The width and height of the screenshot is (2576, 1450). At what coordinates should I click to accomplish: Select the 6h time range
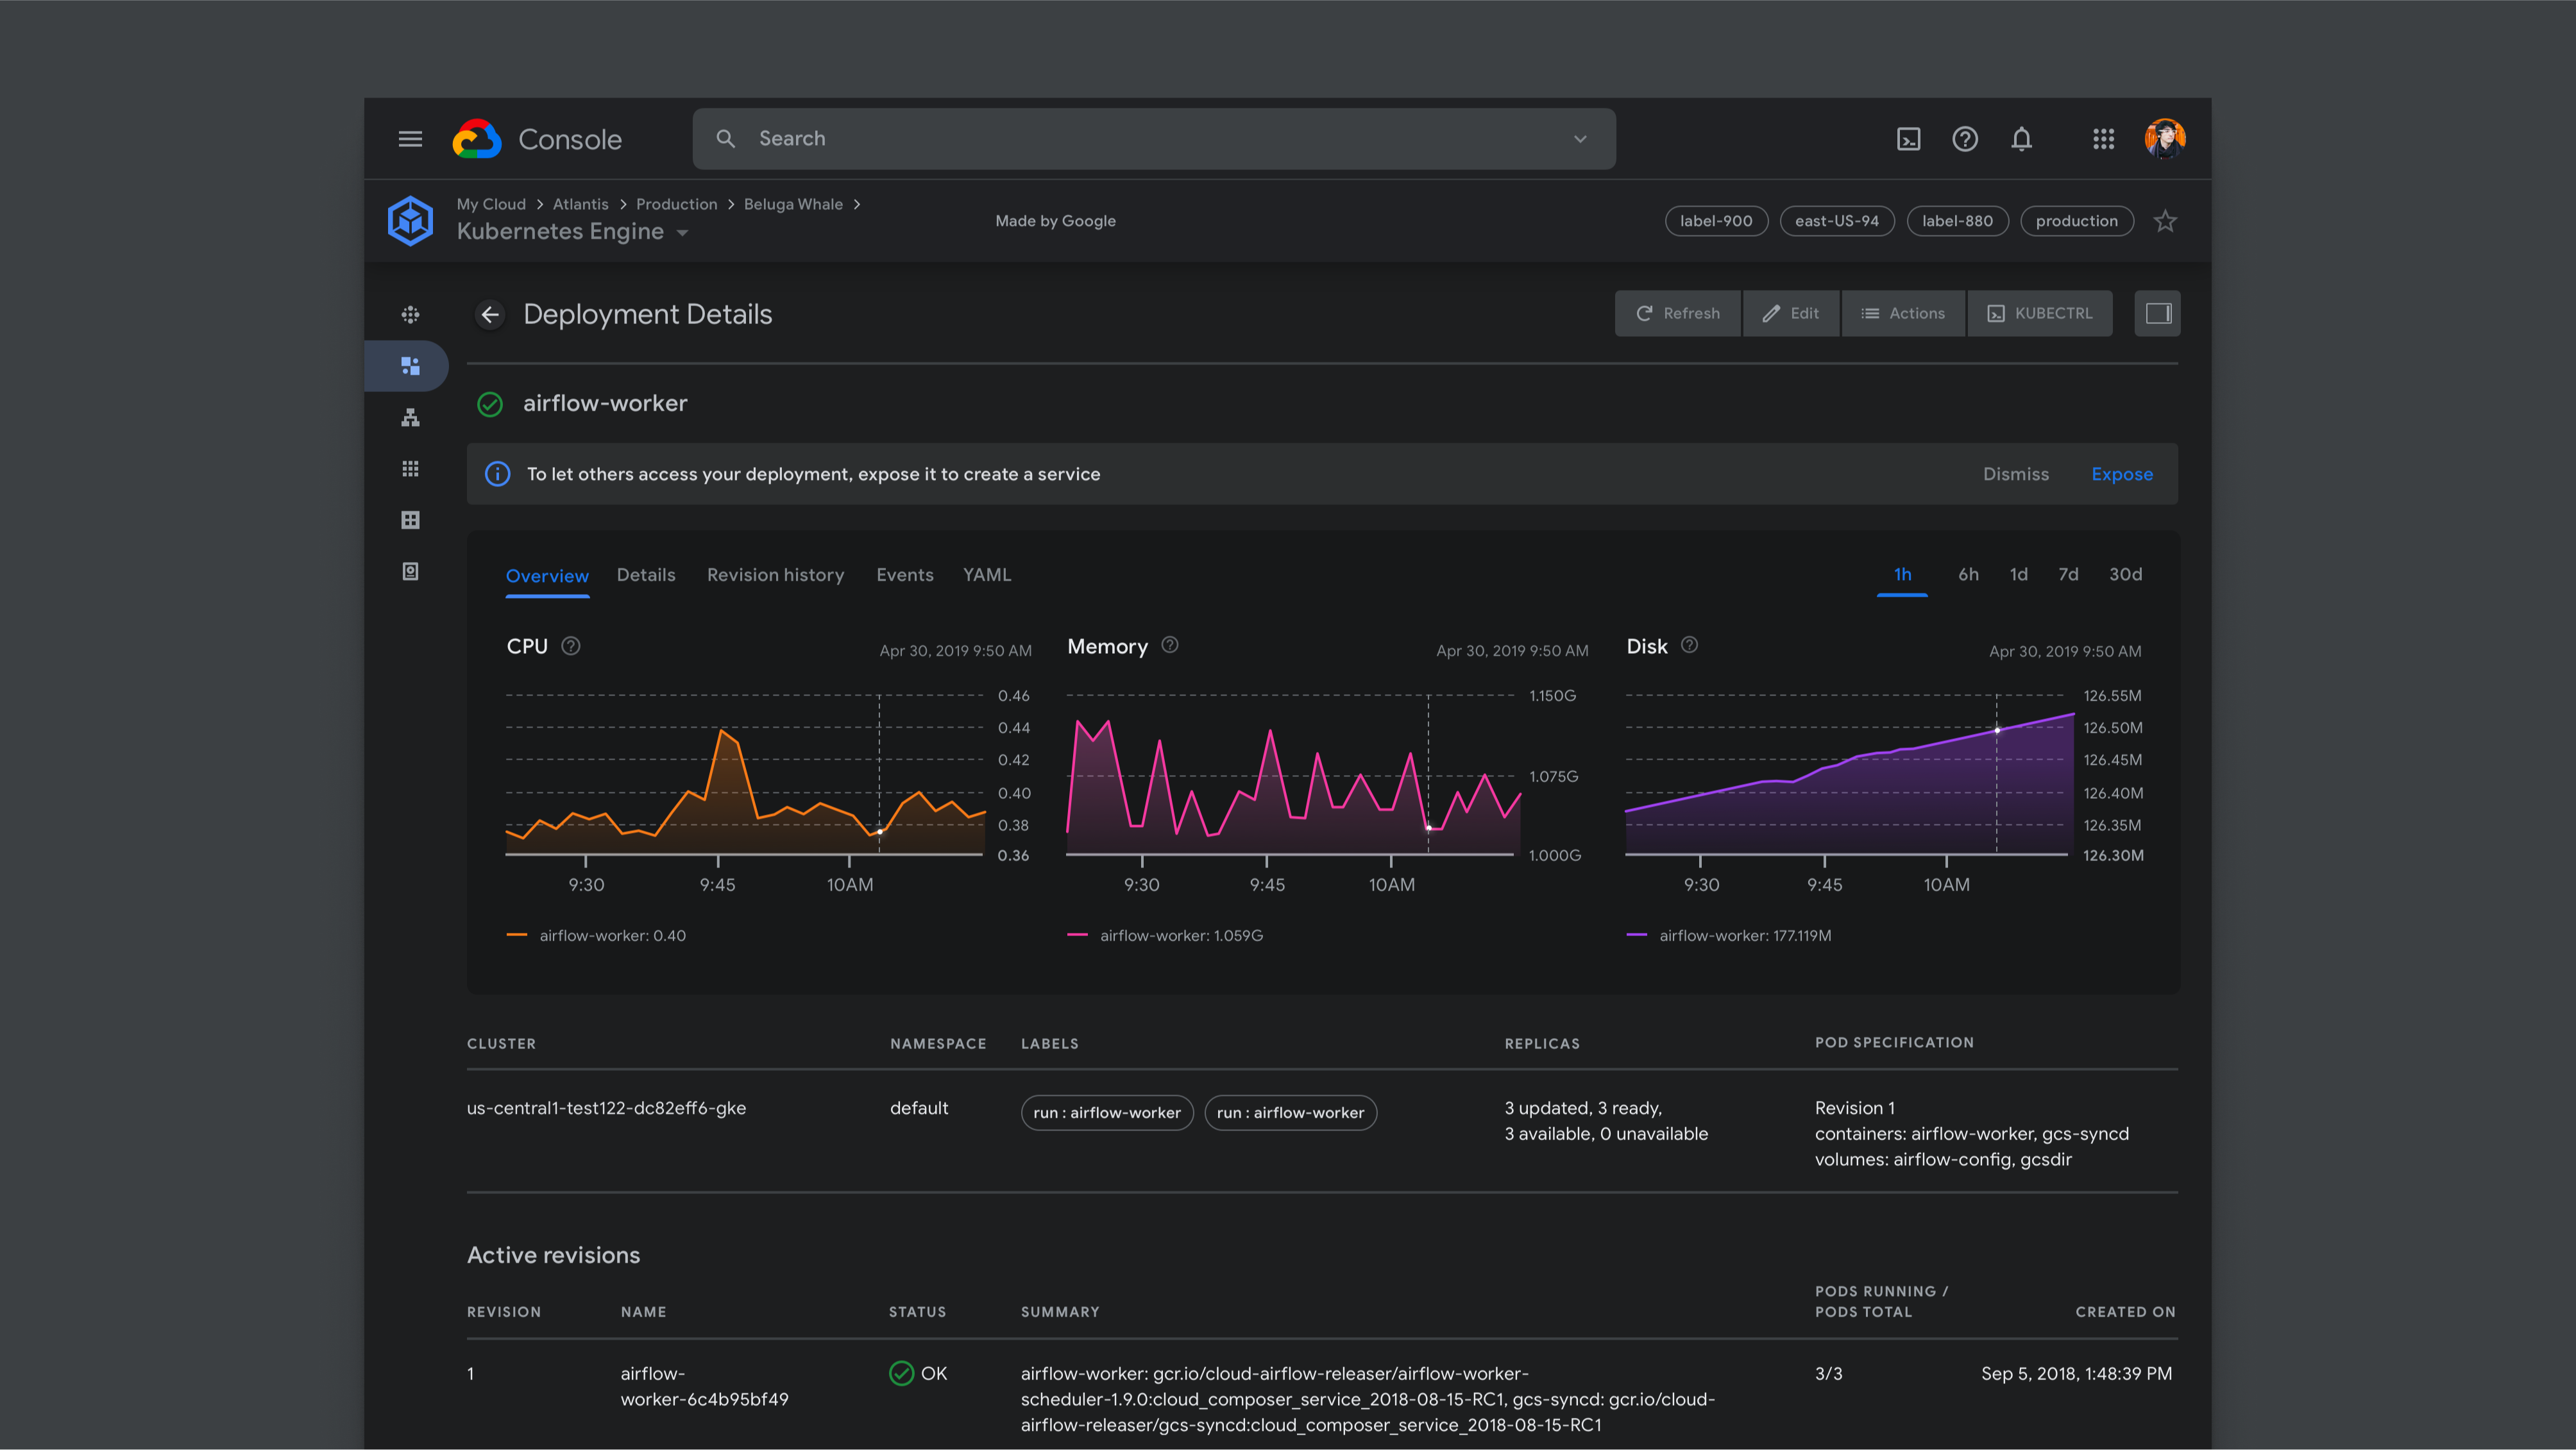[x=1968, y=574]
